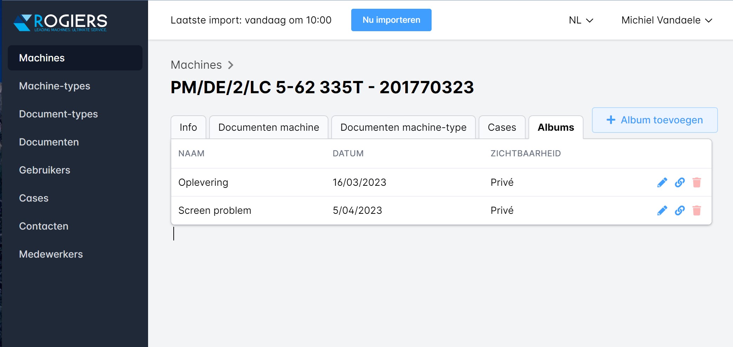Open the Cases tab
This screenshot has width=733, height=347.
point(502,127)
